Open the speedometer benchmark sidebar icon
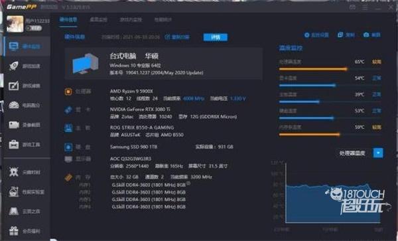This screenshot has height=241, width=398. pos(14,105)
